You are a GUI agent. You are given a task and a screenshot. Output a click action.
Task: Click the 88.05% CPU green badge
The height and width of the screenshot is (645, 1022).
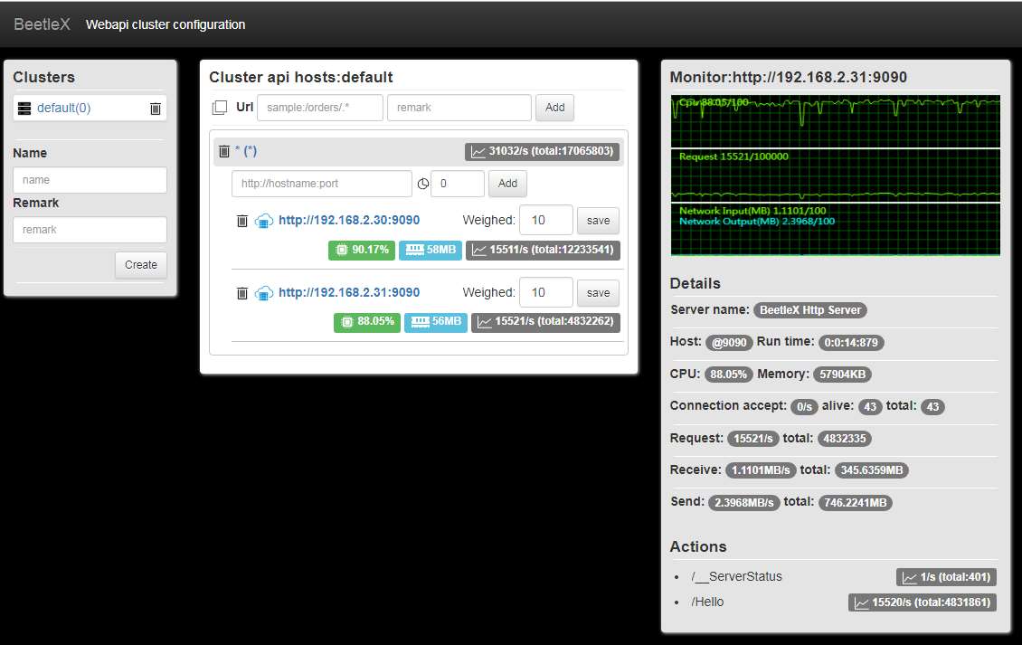click(367, 322)
